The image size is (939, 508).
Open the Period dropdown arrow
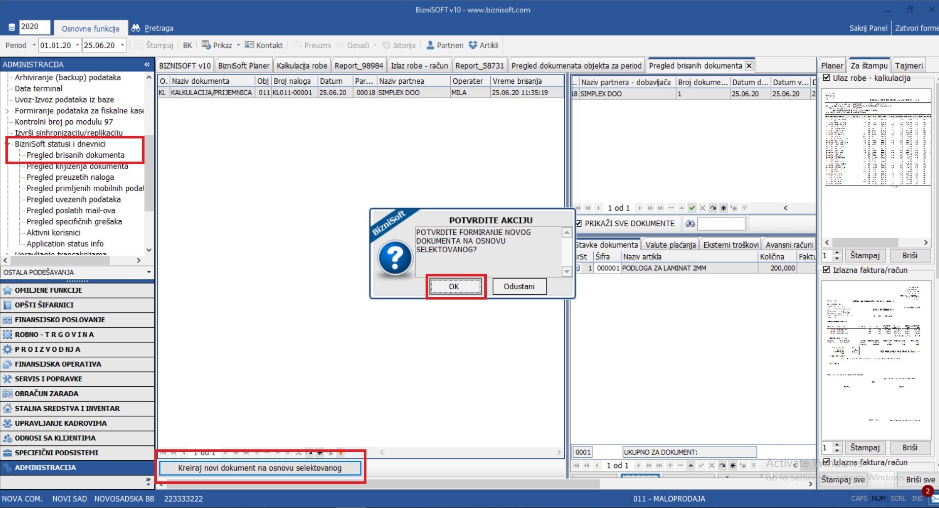pos(34,45)
